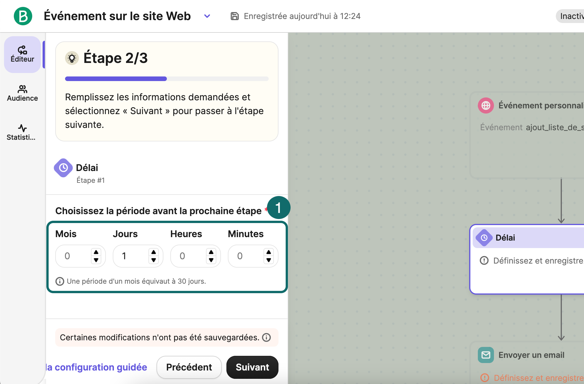Open the Éditeur sidebar tab

(22, 54)
